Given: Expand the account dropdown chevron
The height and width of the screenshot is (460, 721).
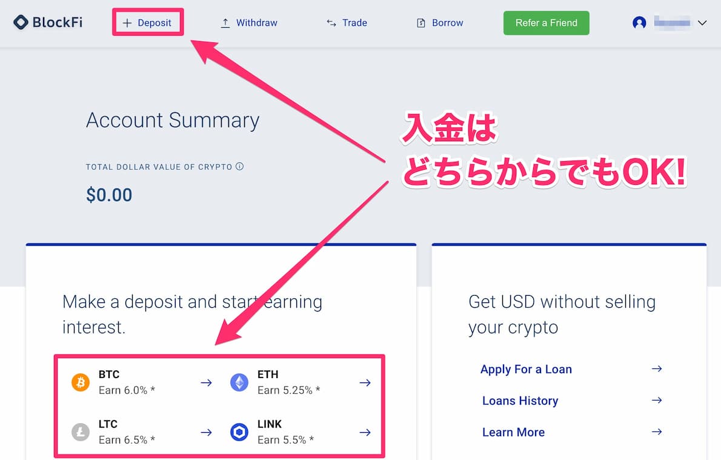Looking at the screenshot, I should click(x=702, y=22).
